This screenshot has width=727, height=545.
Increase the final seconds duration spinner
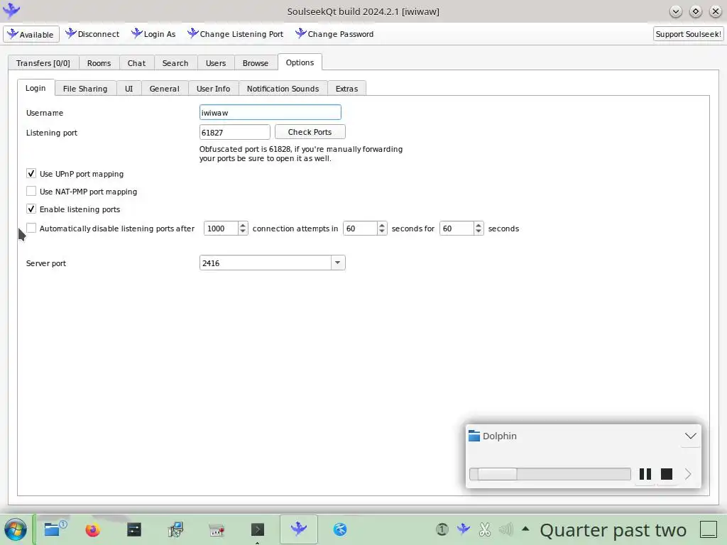click(x=478, y=225)
